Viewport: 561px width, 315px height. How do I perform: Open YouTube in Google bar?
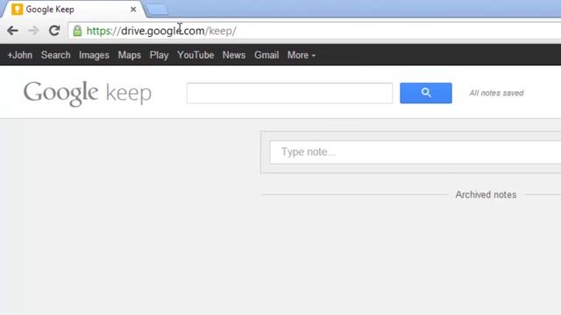pos(195,55)
